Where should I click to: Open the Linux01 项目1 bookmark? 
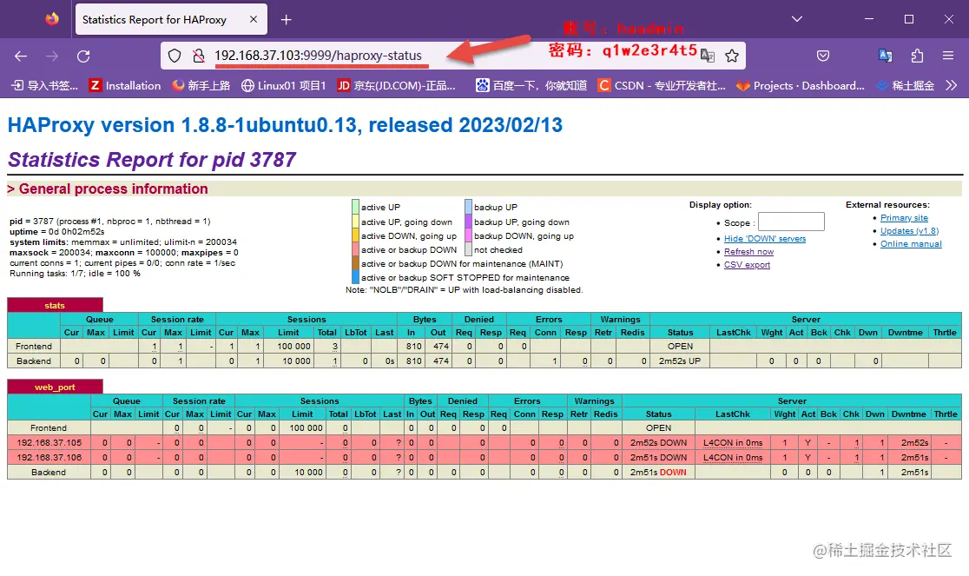point(284,85)
